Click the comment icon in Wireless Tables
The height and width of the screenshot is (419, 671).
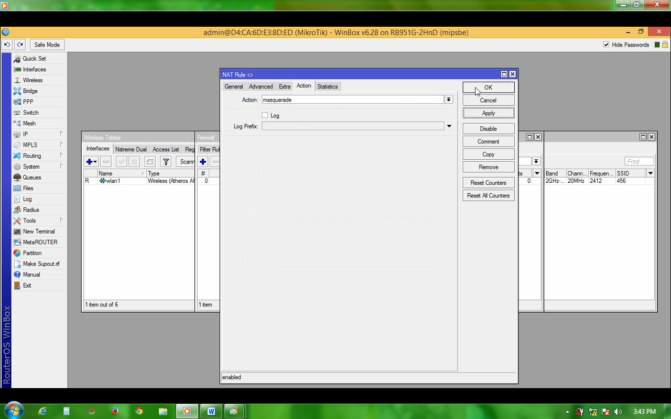(150, 162)
